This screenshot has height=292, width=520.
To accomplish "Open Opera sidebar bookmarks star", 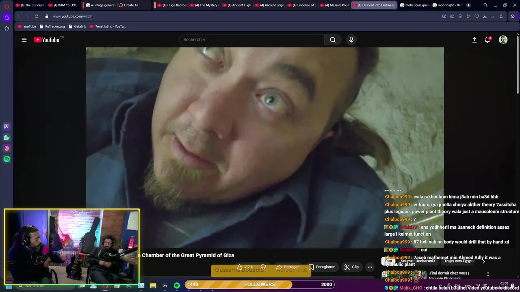I will pos(6,28).
